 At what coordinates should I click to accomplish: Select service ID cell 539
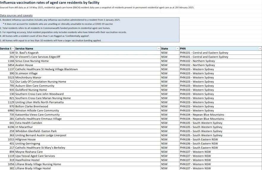point(7,53)
